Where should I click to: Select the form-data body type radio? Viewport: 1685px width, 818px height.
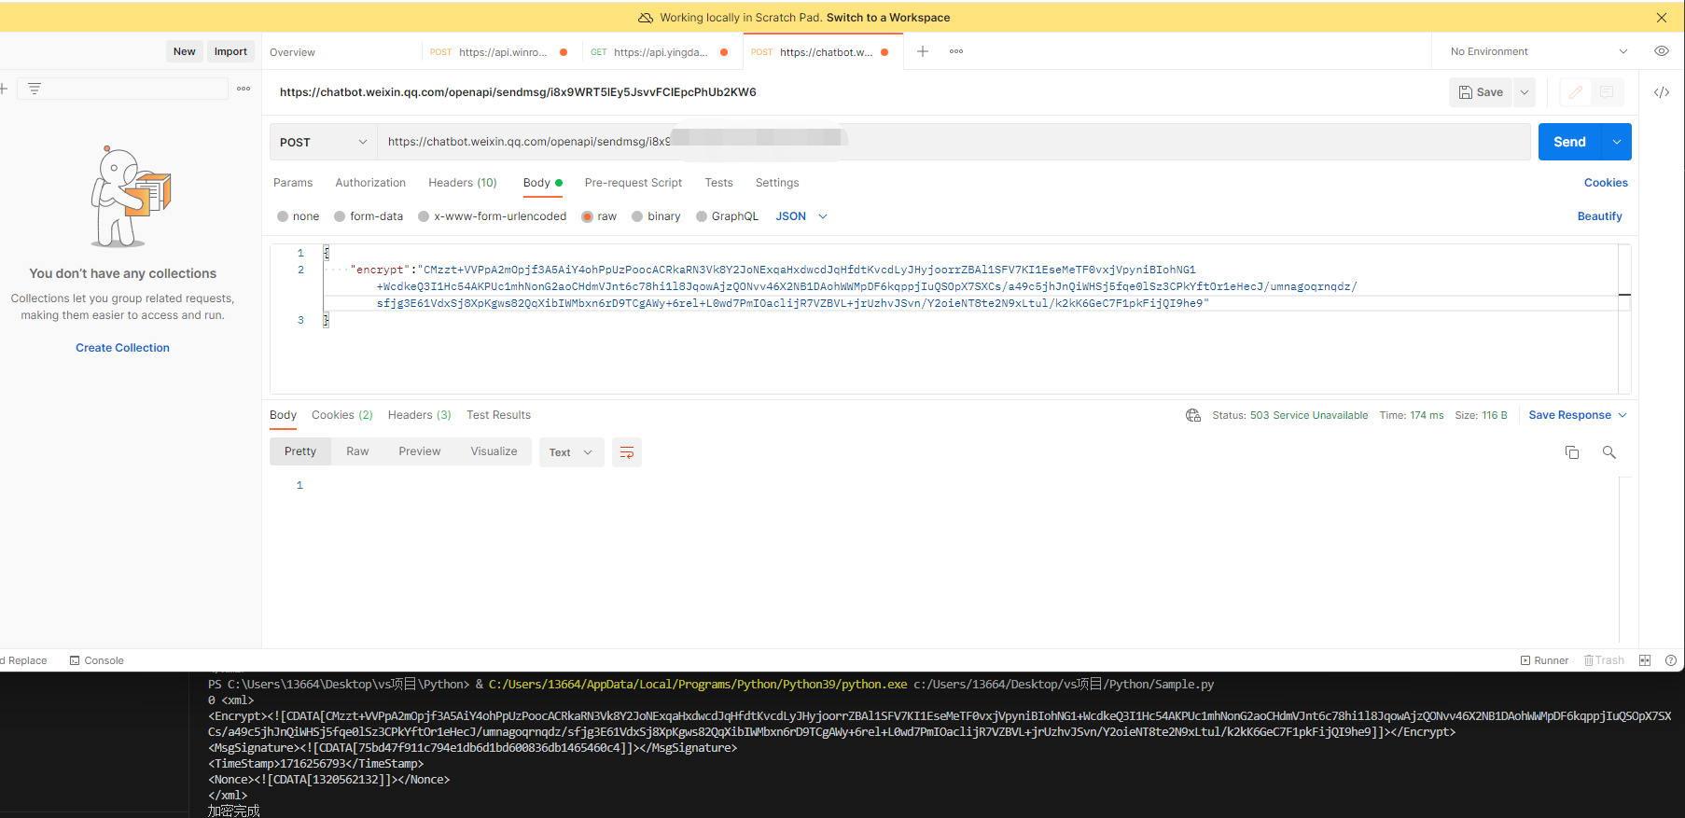click(340, 216)
